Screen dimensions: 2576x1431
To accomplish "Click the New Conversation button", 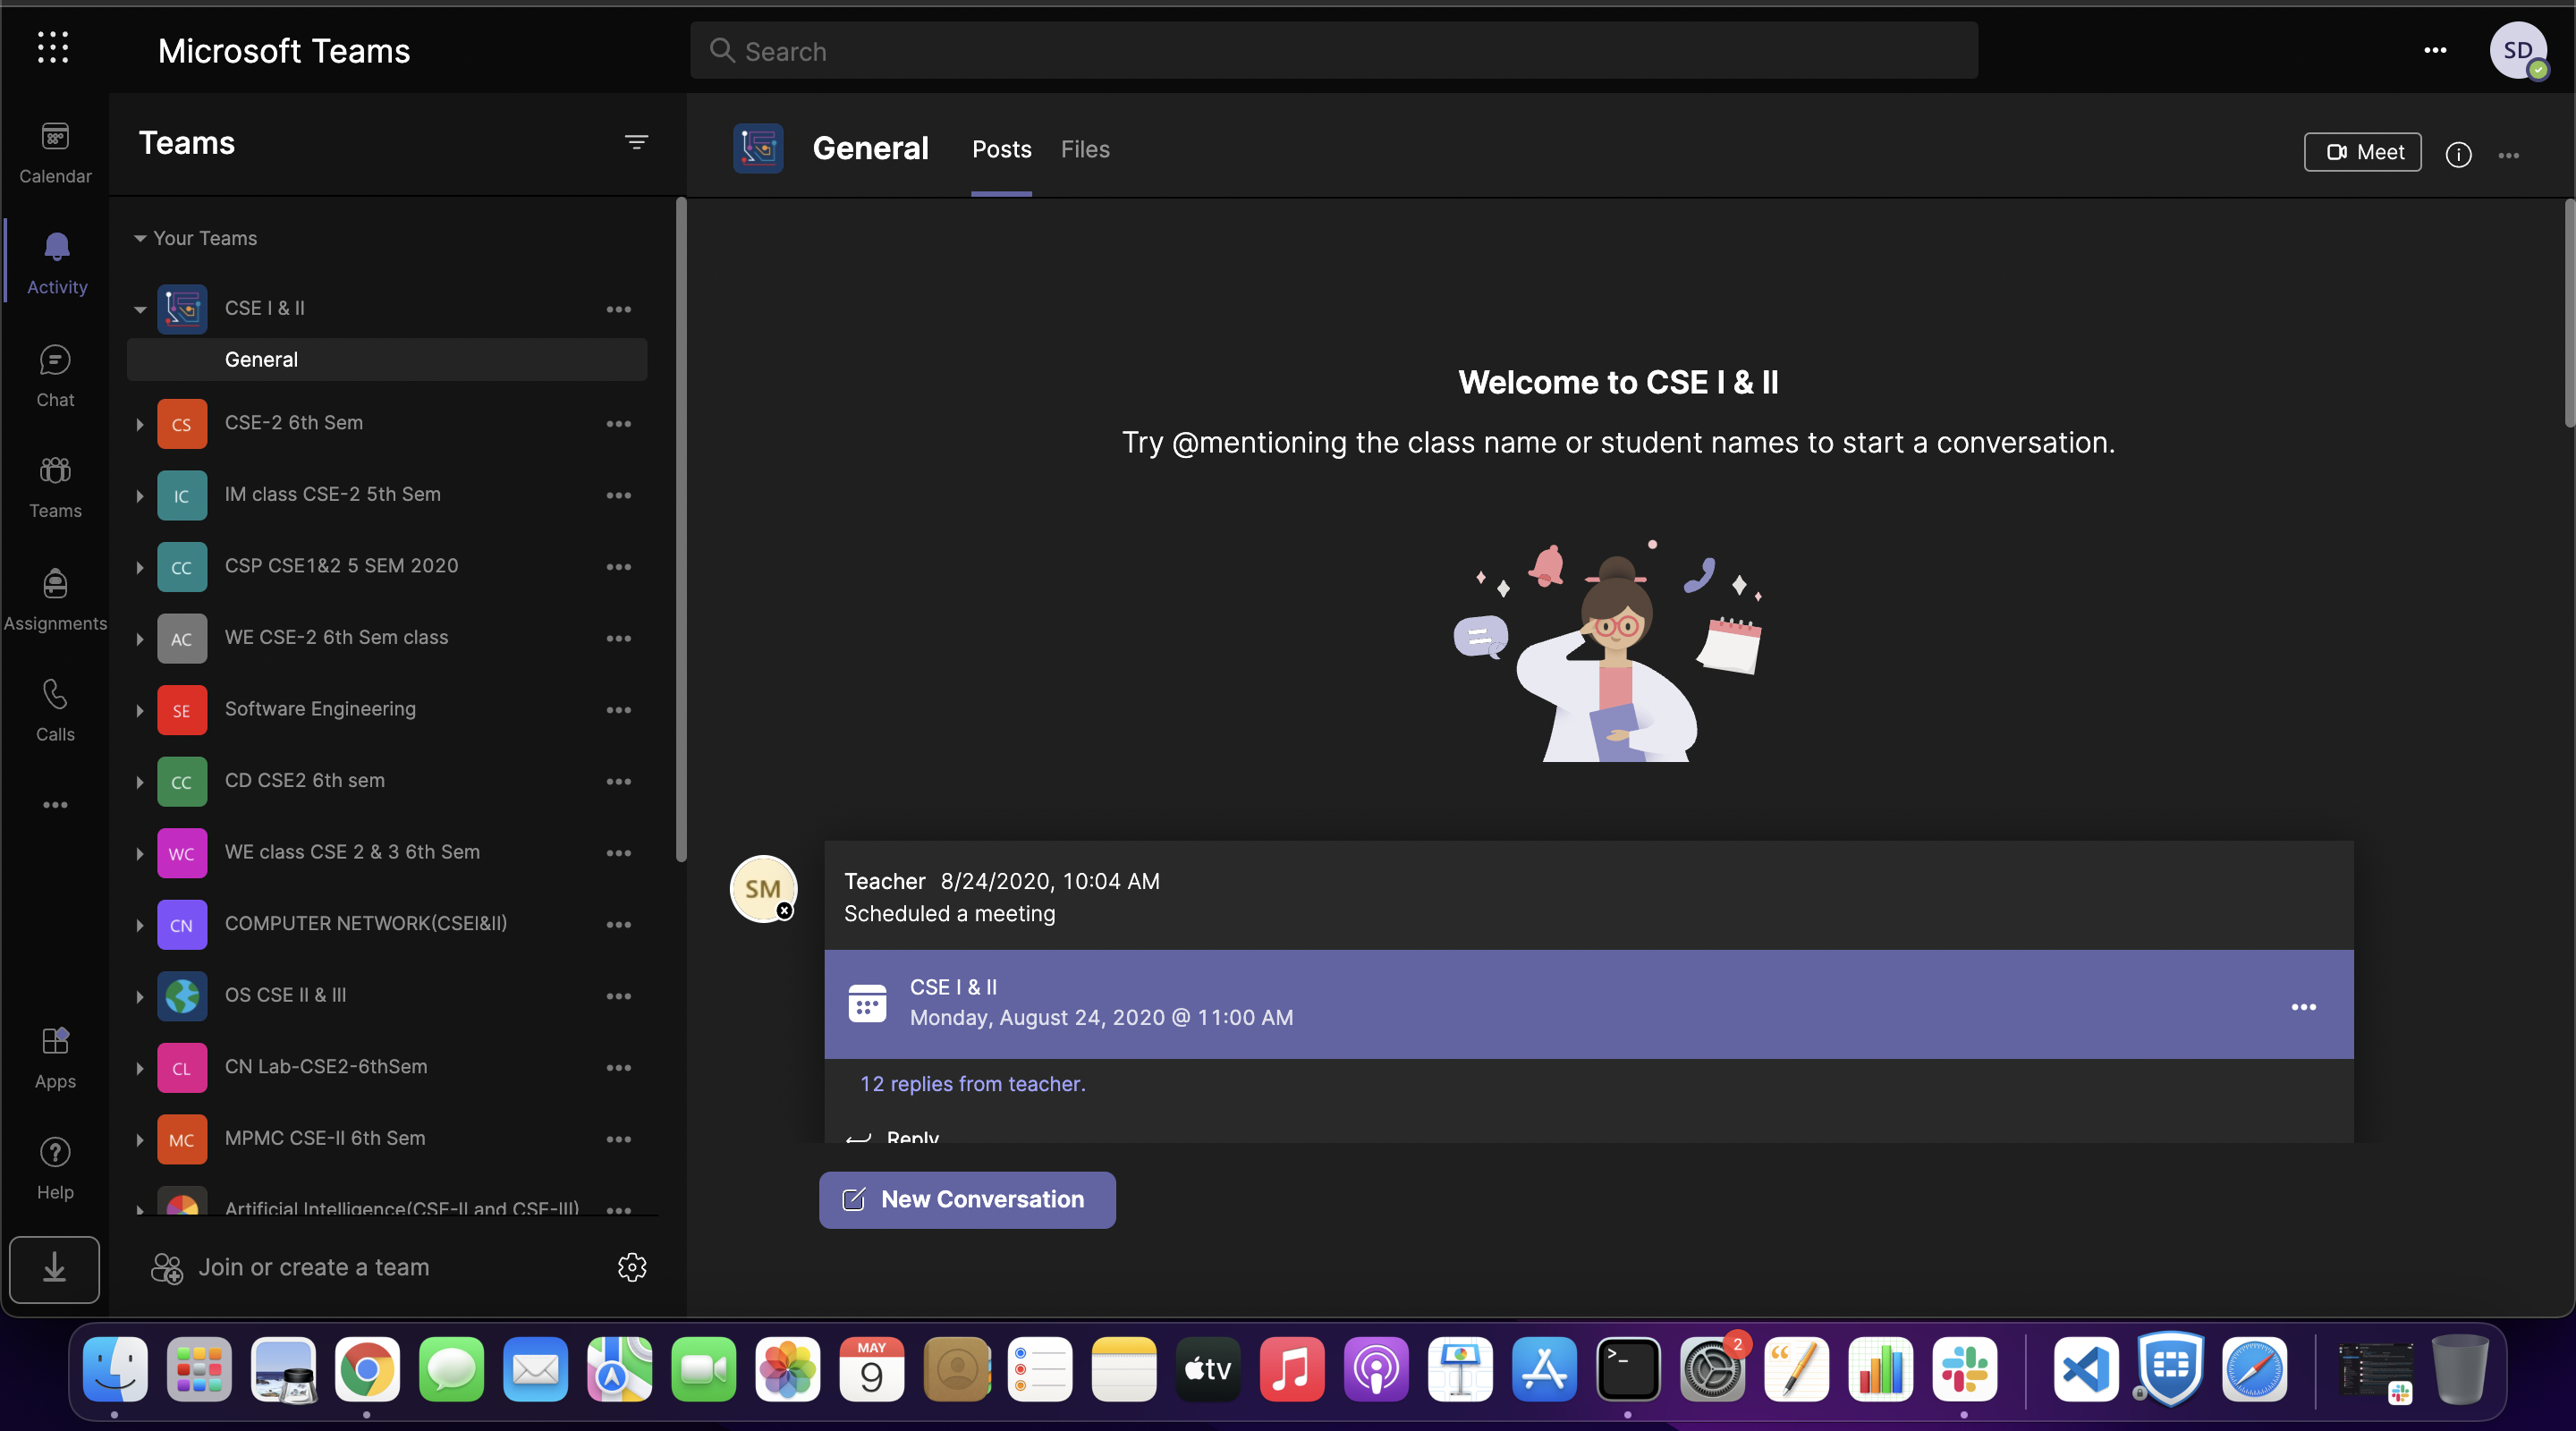I will click(x=967, y=1199).
